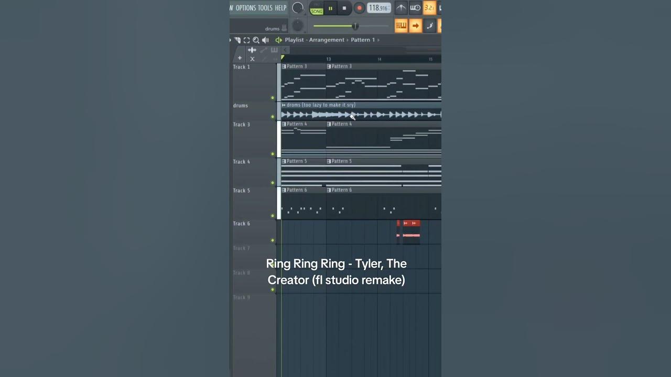Select the Track 6 header

[254, 232]
